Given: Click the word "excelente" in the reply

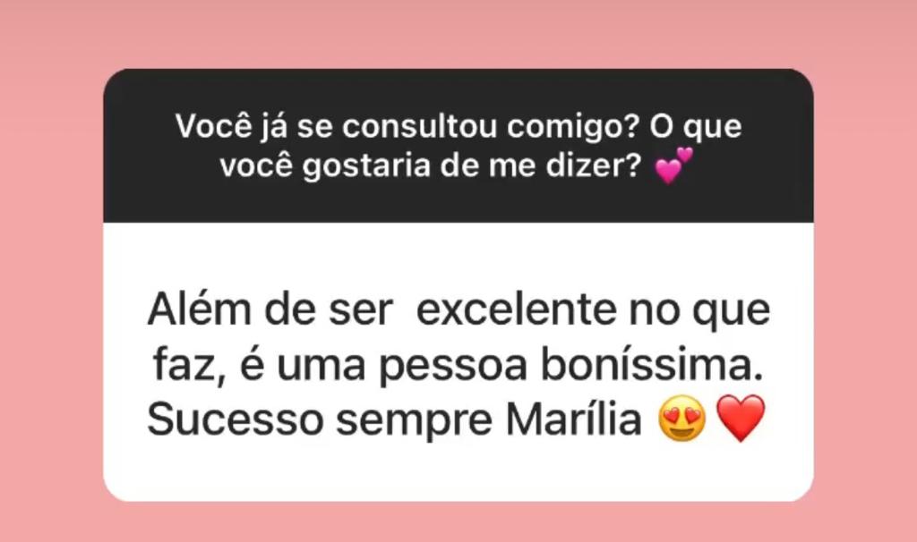Looking at the screenshot, I should 516,309.
